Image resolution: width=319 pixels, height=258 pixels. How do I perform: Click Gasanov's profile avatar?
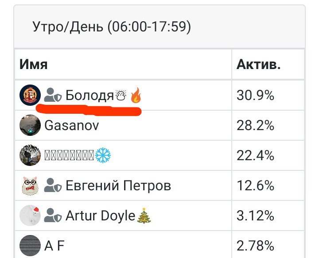[x=30, y=125]
